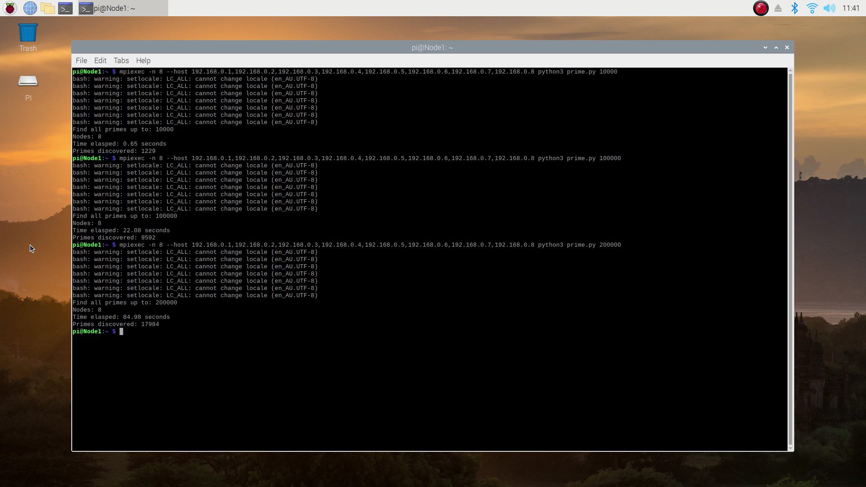This screenshot has width=866, height=487.
Task: Open the Edit menu in terminal
Action: coord(100,60)
